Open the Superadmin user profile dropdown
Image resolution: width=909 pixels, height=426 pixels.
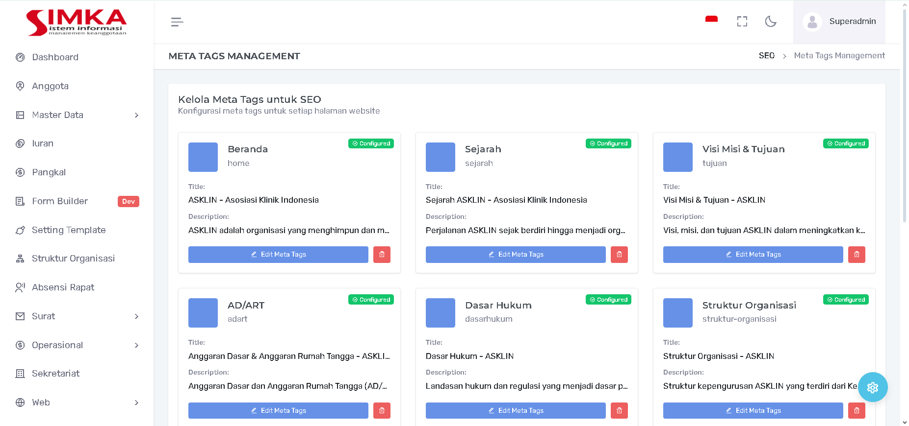(x=839, y=22)
